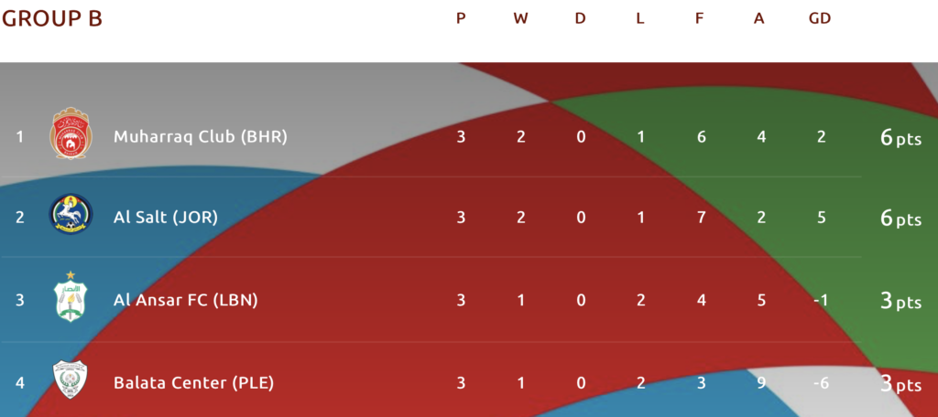Click the Al Ansar FC green crest

[71, 296]
